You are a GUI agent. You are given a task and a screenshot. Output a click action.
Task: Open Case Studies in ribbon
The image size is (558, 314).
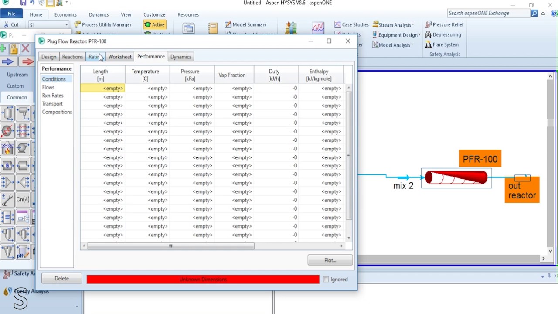351,25
